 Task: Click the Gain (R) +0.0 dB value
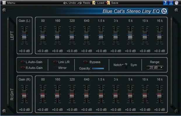(x=24, y=110)
